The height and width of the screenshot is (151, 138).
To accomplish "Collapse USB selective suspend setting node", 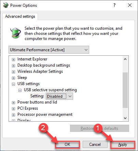I will [20, 90].
